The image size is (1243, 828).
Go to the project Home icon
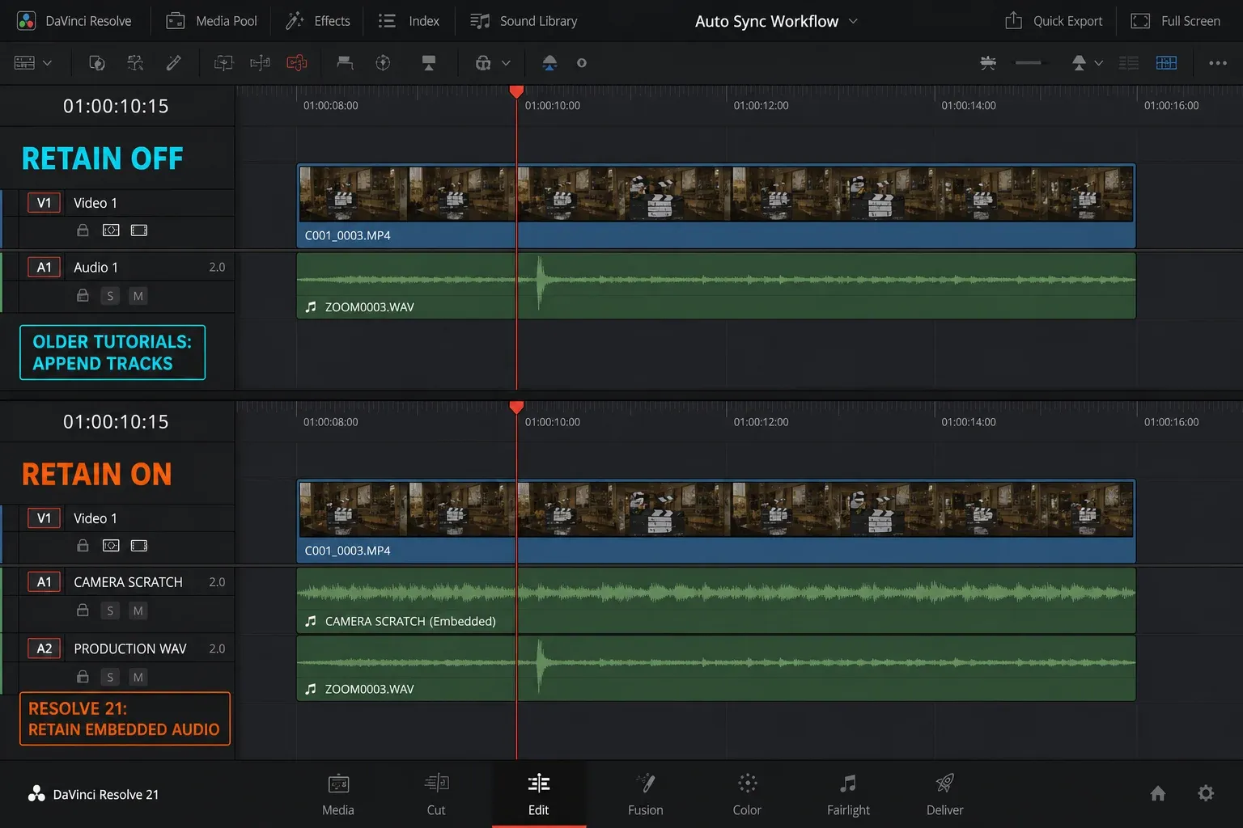[1158, 794]
